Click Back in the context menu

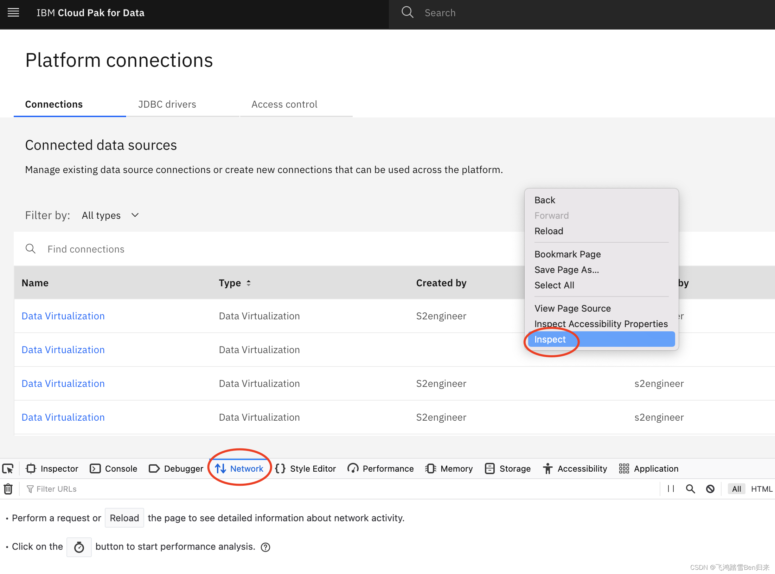pos(544,199)
